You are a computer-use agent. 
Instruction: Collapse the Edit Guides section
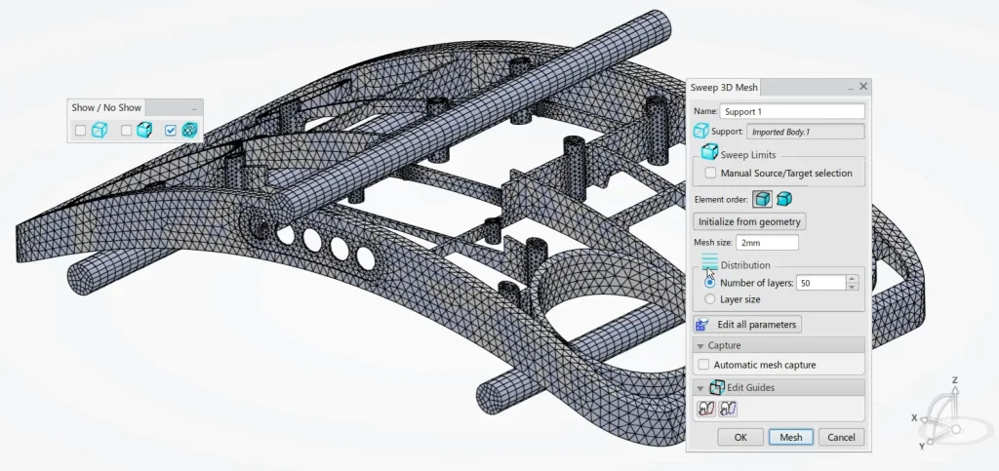[x=700, y=387]
